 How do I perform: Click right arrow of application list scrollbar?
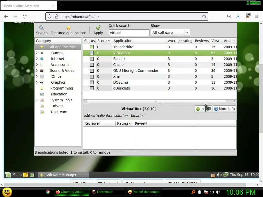[235, 101]
